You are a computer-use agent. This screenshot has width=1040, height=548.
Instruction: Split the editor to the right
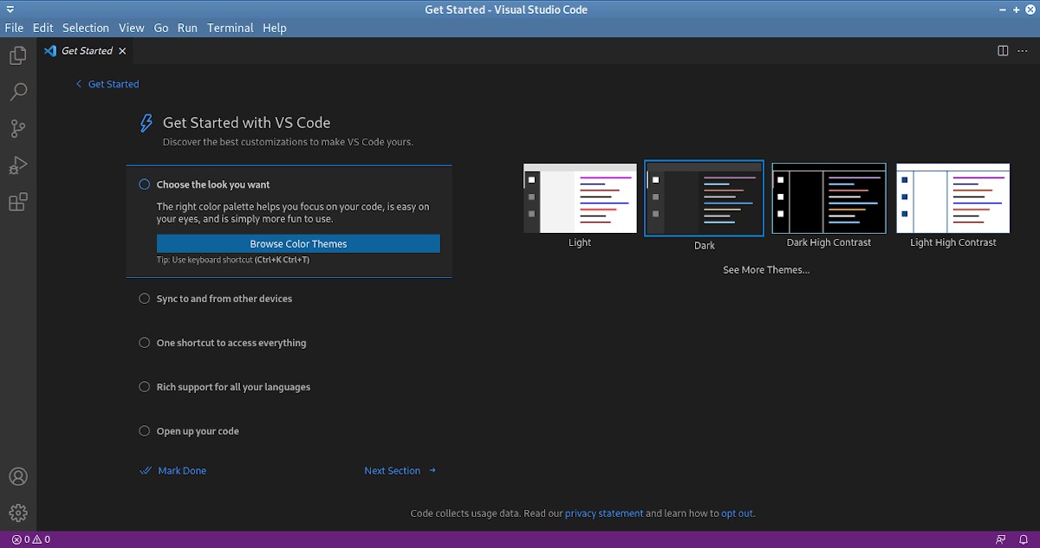[1003, 51]
